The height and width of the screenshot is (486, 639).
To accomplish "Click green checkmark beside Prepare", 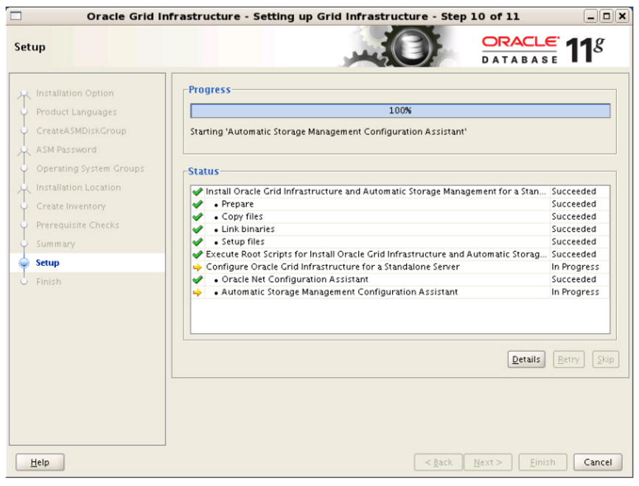I will (x=198, y=204).
